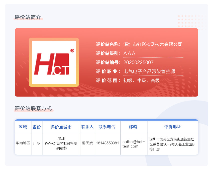Viewport: 213px width, 174px height.
Task: Click the HCT company logo image
Action: 54,62
